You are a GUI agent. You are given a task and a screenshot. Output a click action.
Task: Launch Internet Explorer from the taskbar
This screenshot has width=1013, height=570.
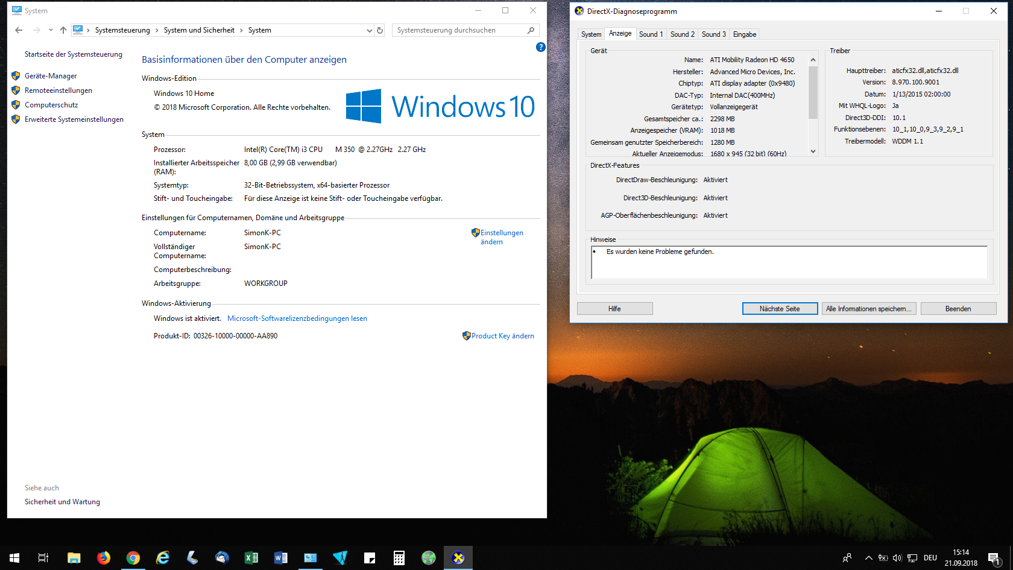tap(163, 558)
